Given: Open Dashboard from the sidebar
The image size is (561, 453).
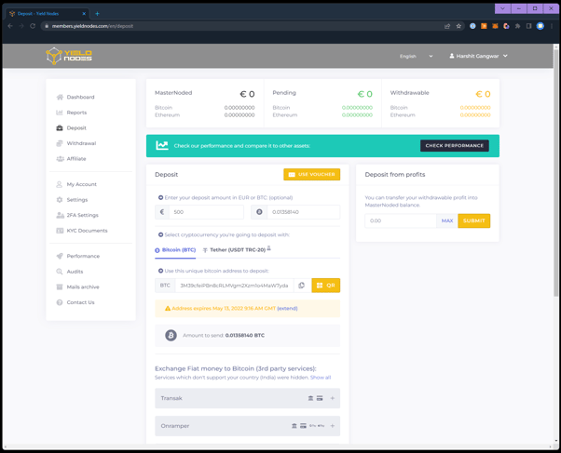Looking at the screenshot, I should tap(80, 97).
